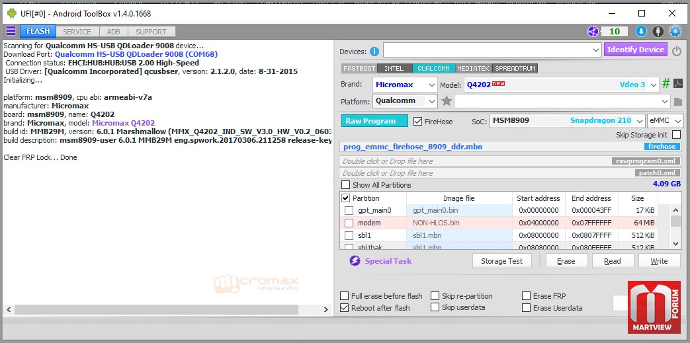Image resolution: width=690 pixels, height=343 pixels.
Task: Toggle the Partition header select-all checkbox
Action: tap(346, 198)
